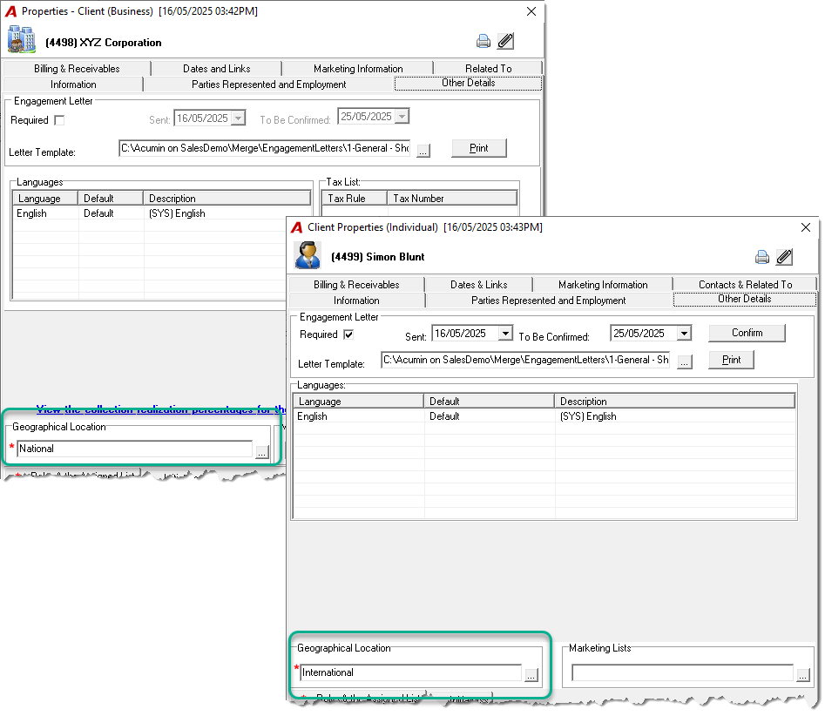825x716 pixels.
Task: Click the Tax Number column header
Action: tap(452, 199)
